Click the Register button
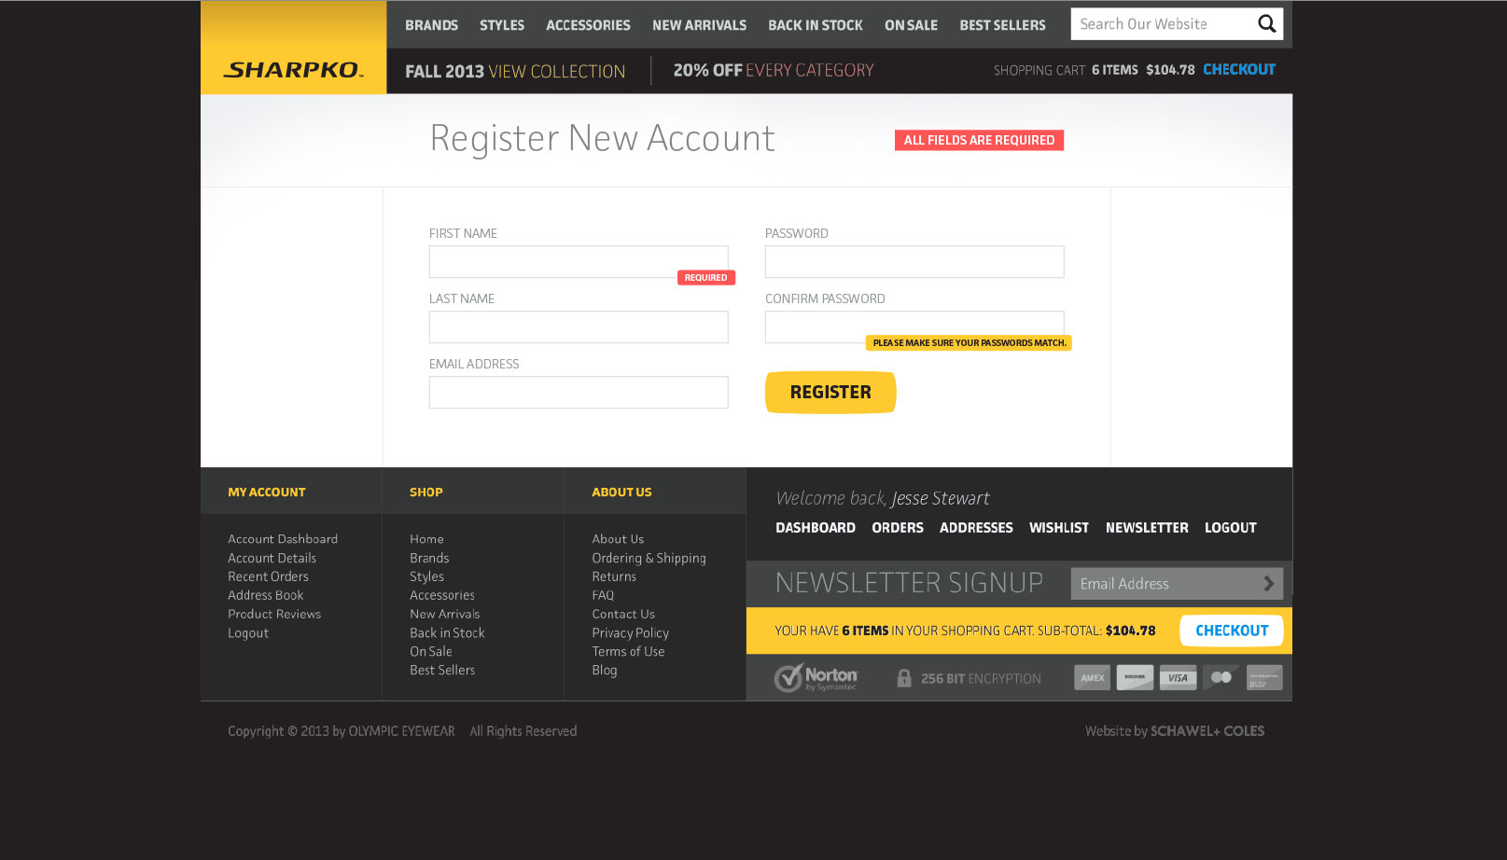1507x860 pixels. click(x=830, y=393)
